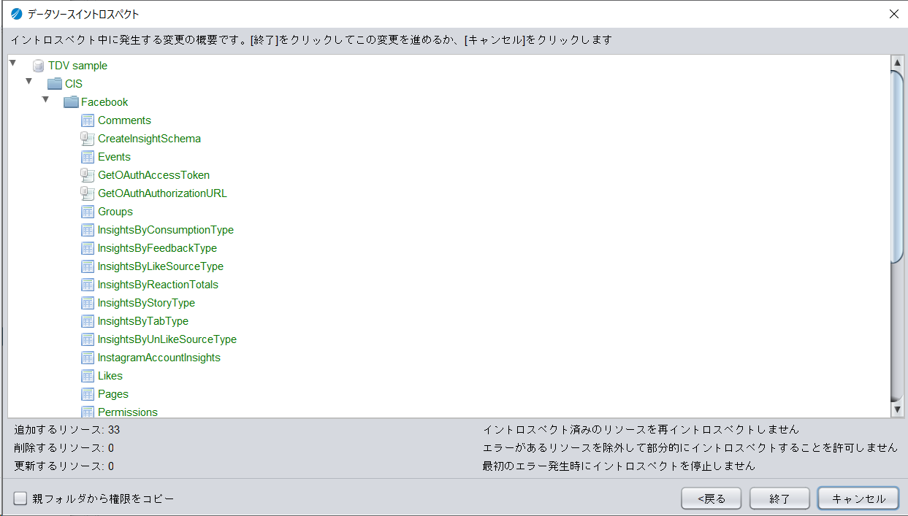
Task: Click the TDV sample datasource icon
Action: point(38,66)
